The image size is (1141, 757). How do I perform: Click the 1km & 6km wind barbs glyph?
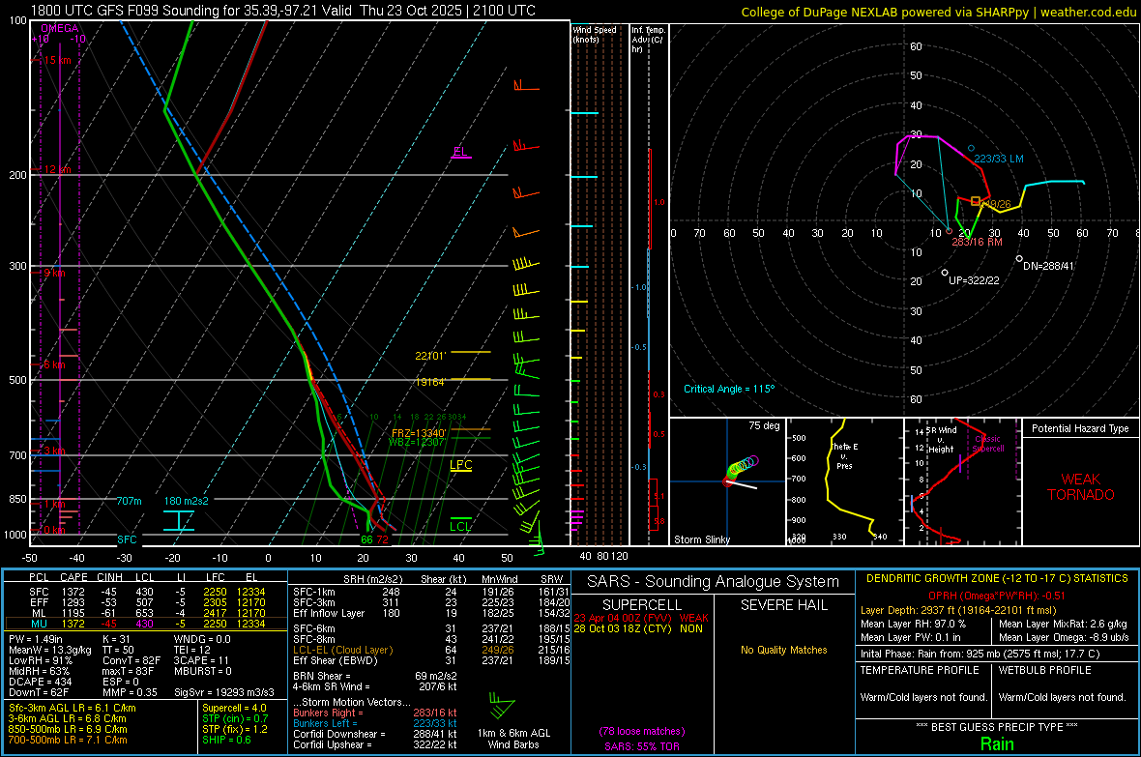pyautogui.click(x=502, y=707)
